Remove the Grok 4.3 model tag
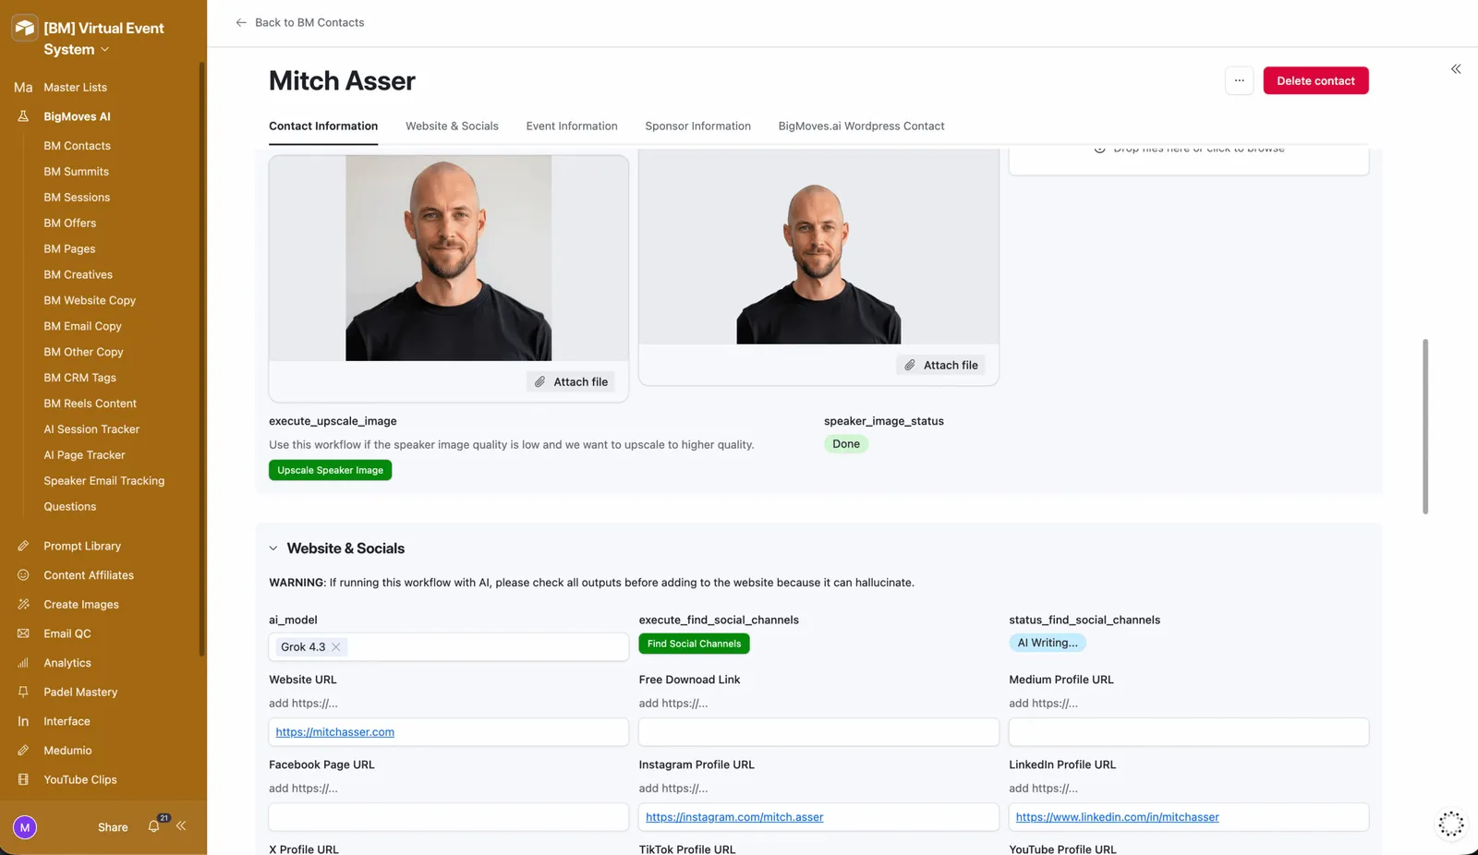The width and height of the screenshot is (1478, 855). [336, 647]
